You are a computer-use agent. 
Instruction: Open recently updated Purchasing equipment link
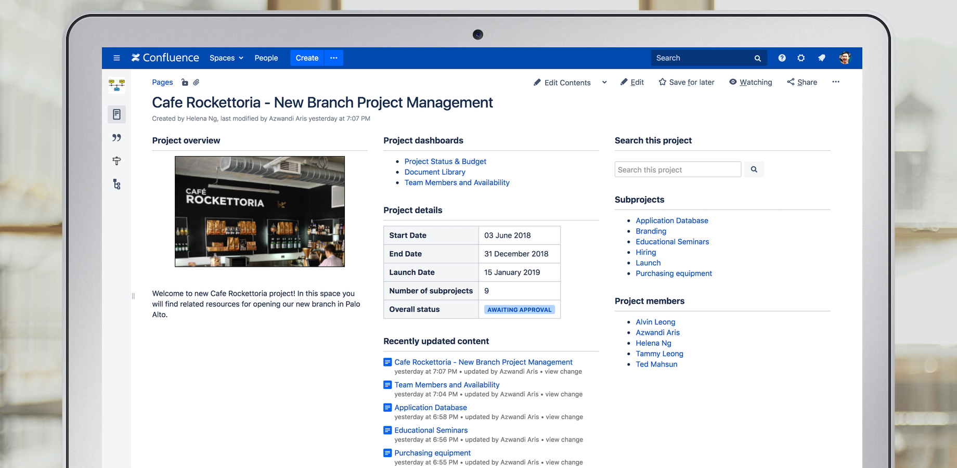[x=433, y=453]
